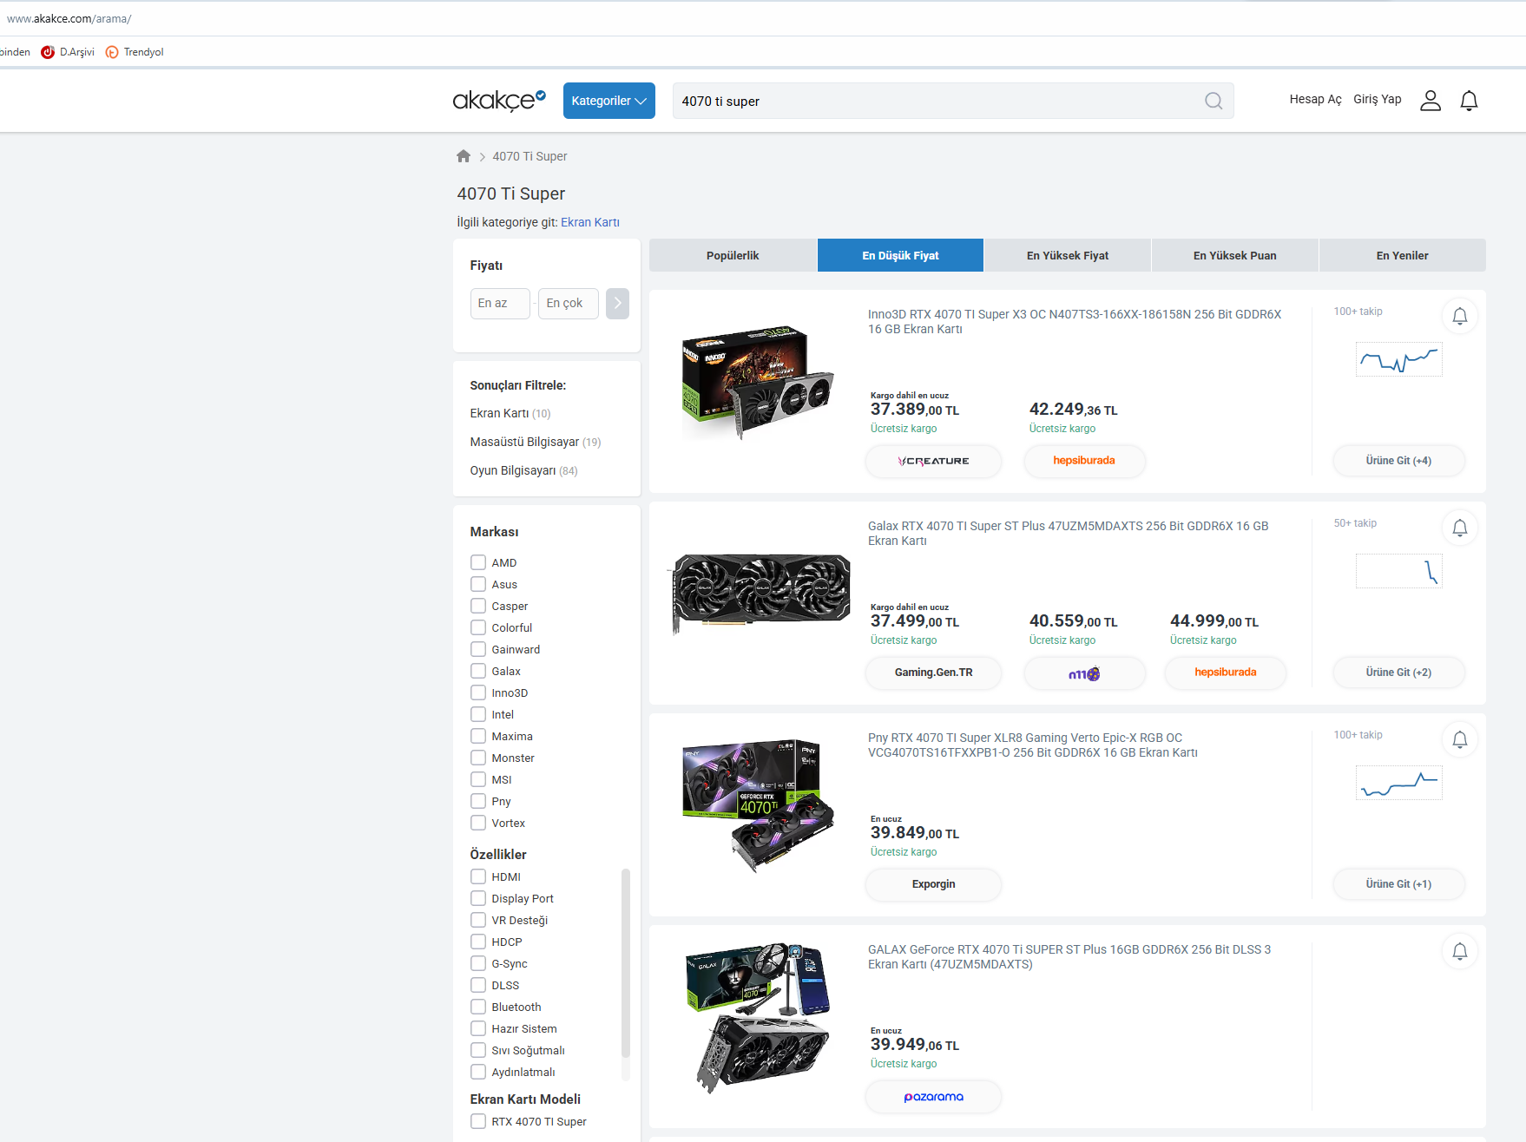Open Hepsiburada offer for Galax ST Plus
The height and width of the screenshot is (1142, 1526).
coord(1225,673)
